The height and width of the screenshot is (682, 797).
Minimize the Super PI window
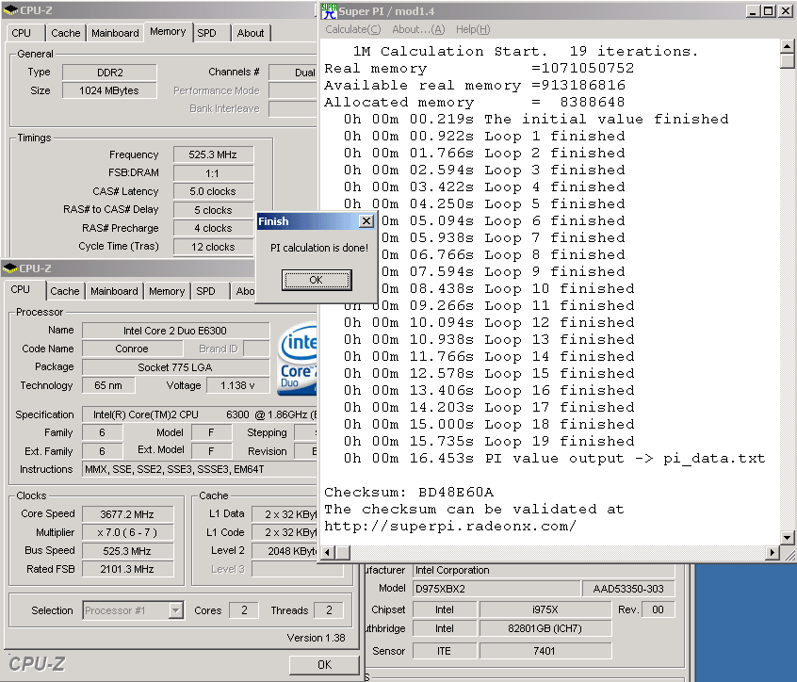point(753,10)
